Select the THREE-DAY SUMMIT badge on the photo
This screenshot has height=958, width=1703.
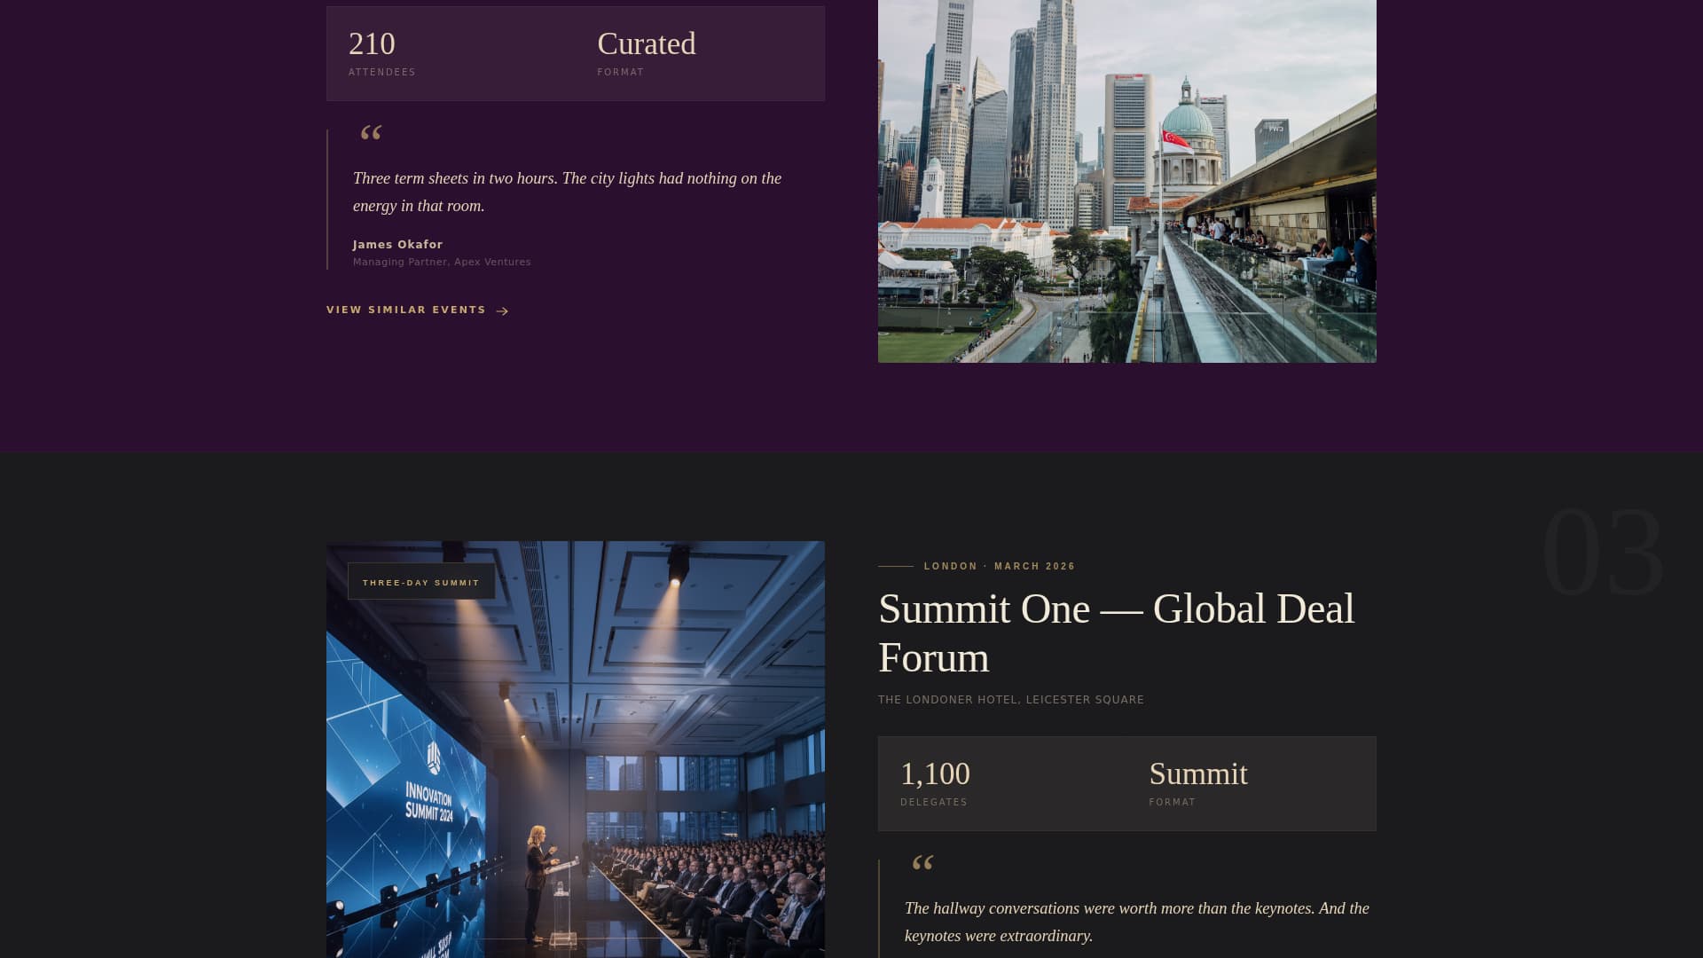[x=420, y=582]
